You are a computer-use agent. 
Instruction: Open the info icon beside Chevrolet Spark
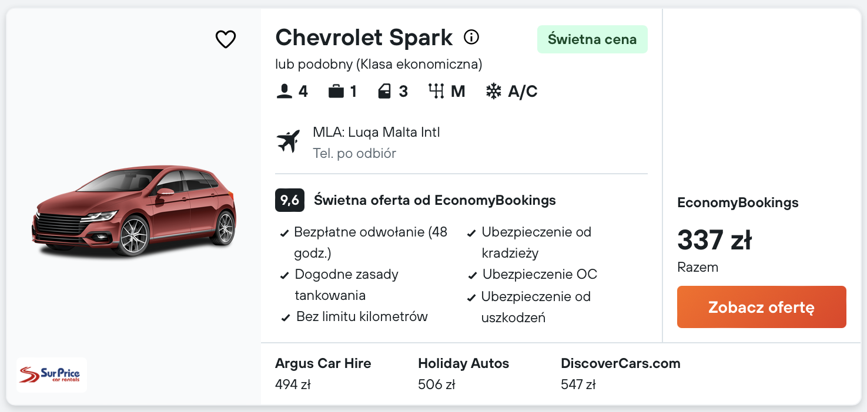(471, 38)
